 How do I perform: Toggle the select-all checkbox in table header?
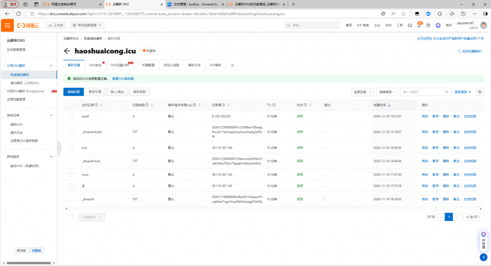coord(71,105)
